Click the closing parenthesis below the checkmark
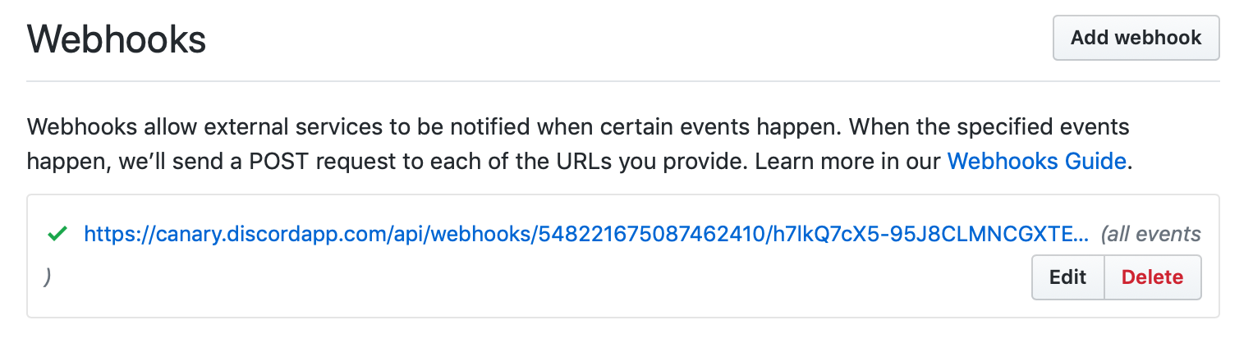Image resolution: width=1253 pixels, height=343 pixels. pos(48,277)
